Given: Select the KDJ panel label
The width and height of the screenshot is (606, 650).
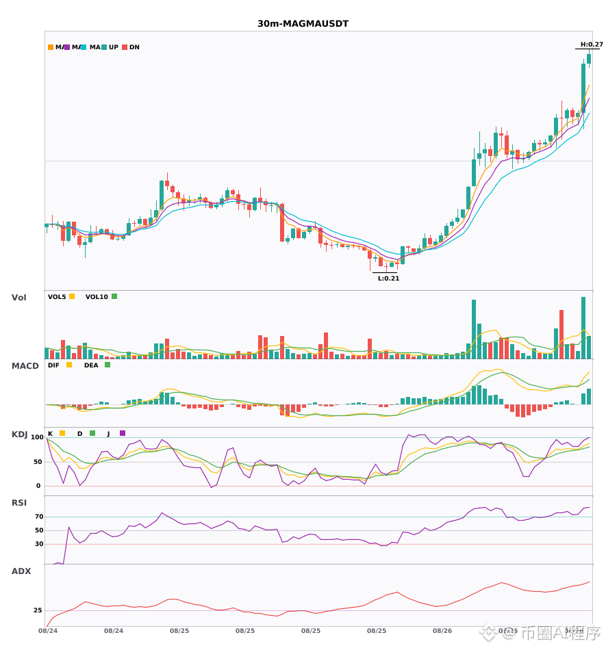Looking at the screenshot, I should click(x=19, y=434).
